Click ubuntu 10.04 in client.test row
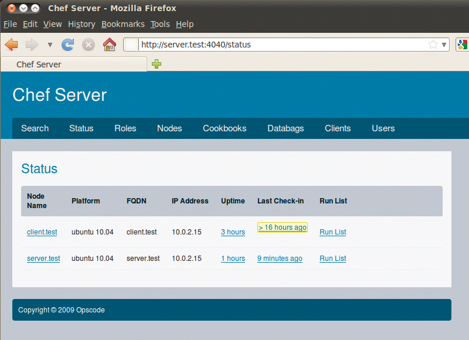 [x=93, y=232]
